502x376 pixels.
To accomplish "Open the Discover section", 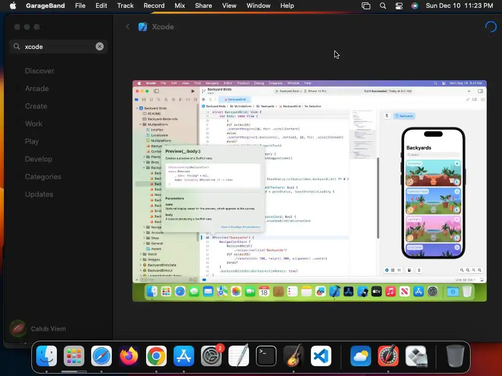I will point(39,71).
